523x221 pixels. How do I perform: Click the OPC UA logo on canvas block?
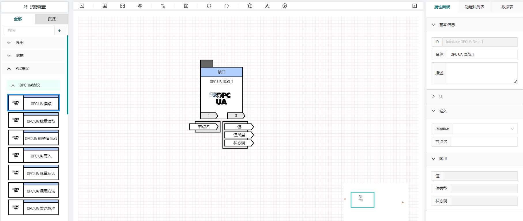point(220,98)
